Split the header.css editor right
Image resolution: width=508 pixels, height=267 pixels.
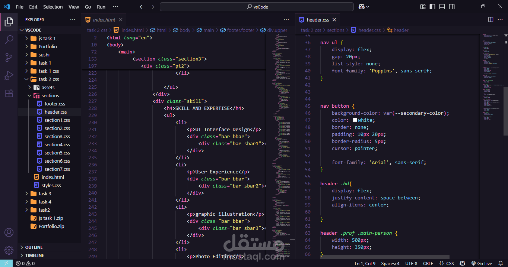(x=490, y=20)
